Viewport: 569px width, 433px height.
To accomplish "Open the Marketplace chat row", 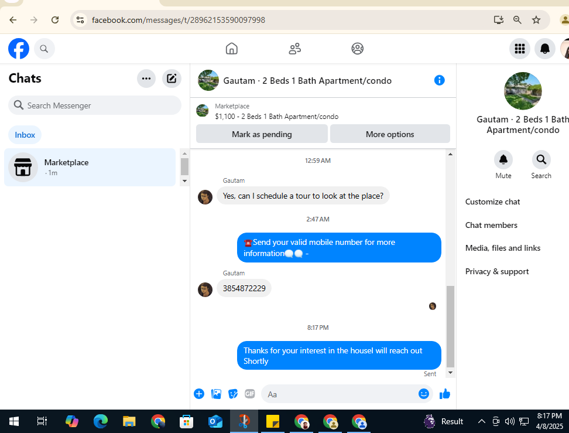I will (x=90, y=167).
